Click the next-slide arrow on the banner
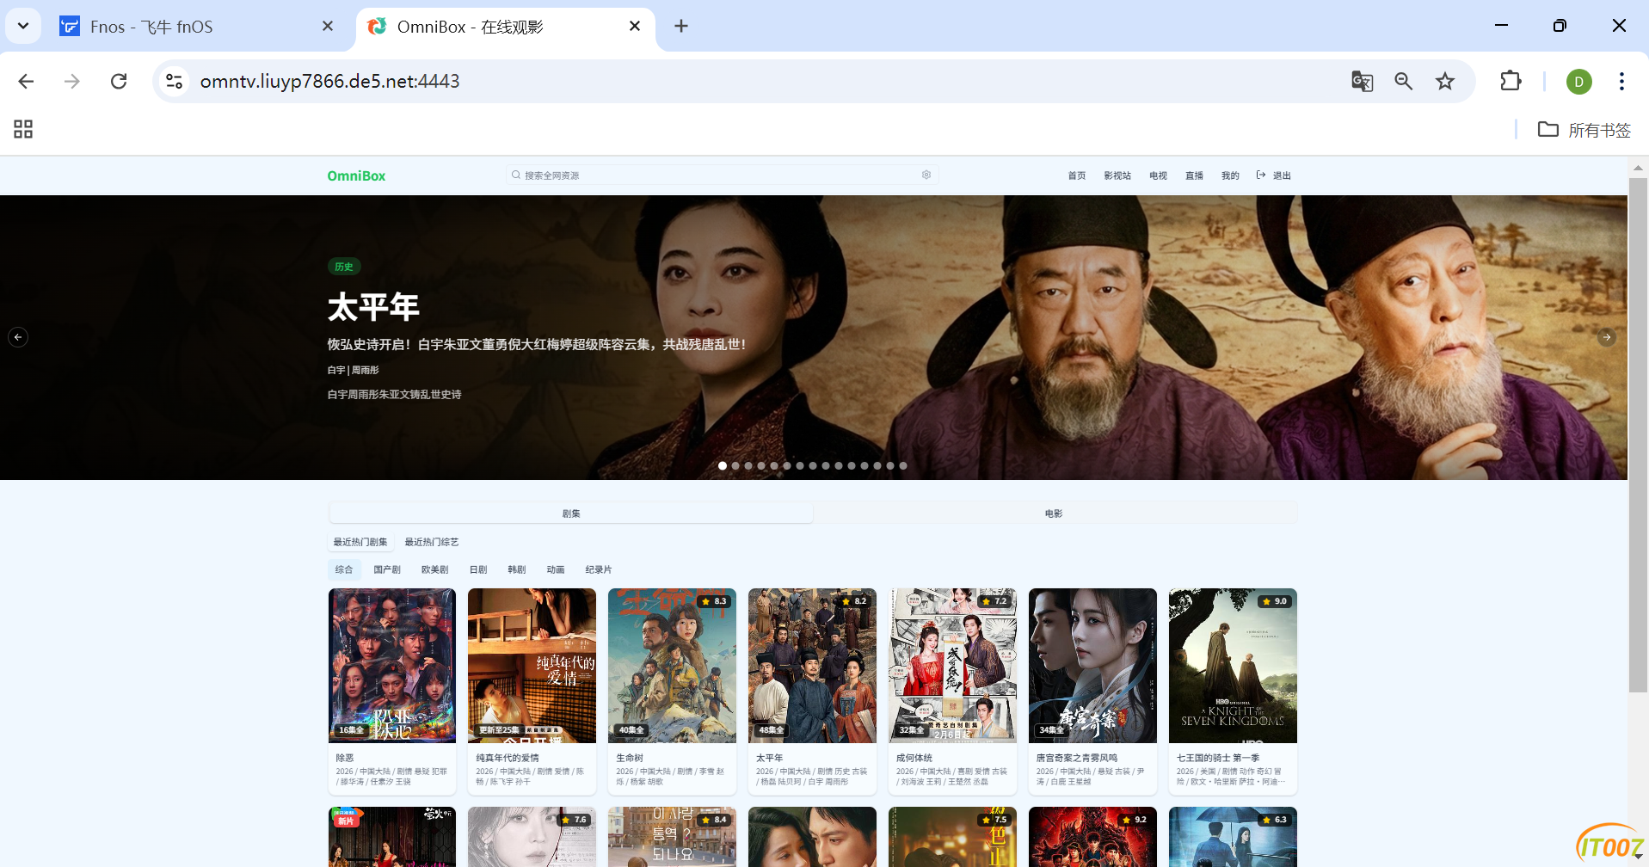The height and width of the screenshot is (867, 1649). tap(1607, 337)
